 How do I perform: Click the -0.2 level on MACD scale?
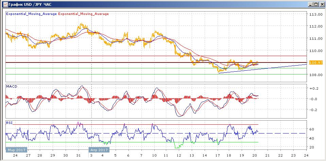point(314,110)
